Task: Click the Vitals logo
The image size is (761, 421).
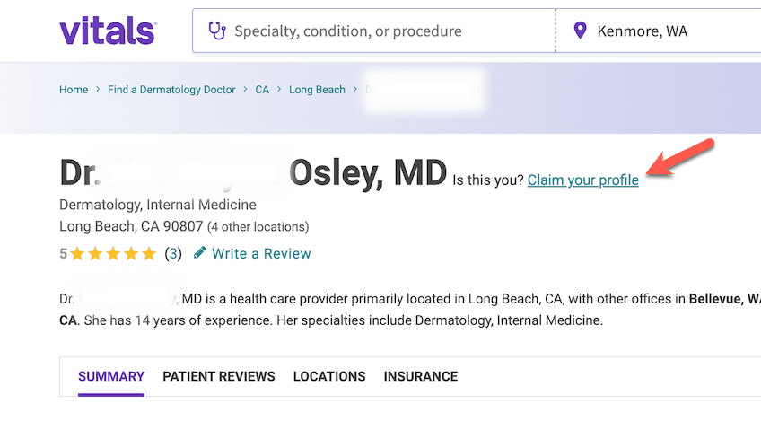Action: coord(108,31)
